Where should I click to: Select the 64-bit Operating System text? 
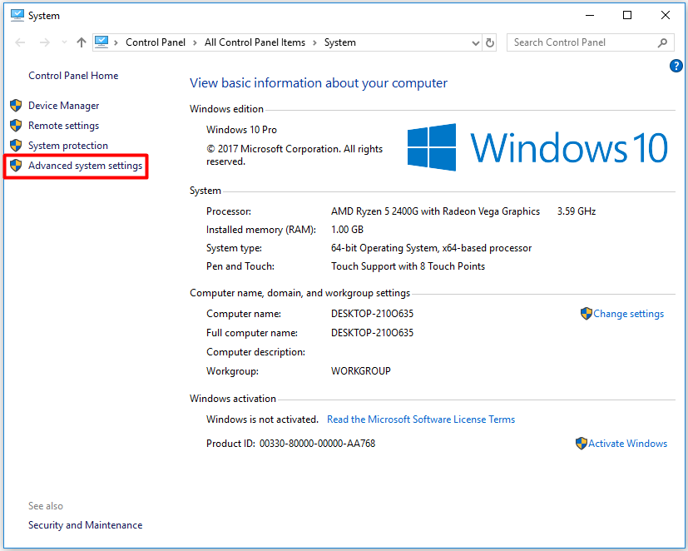(x=431, y=248)
